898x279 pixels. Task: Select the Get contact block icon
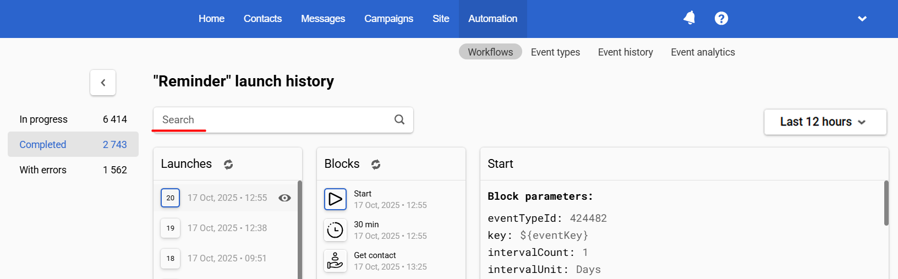pyautogui.click(x=336, y=261)
